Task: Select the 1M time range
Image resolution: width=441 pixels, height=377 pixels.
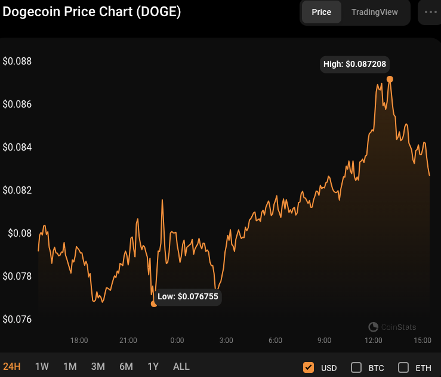Action: coord(70,366)
